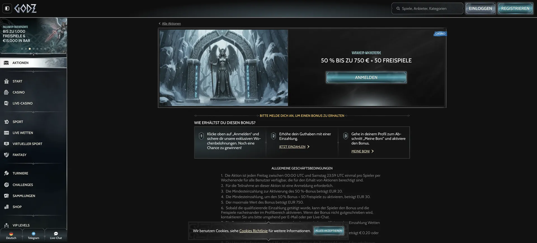
Task: Click ALLES AKZEPTIEREN cookie button
Action: click(329, 231)
